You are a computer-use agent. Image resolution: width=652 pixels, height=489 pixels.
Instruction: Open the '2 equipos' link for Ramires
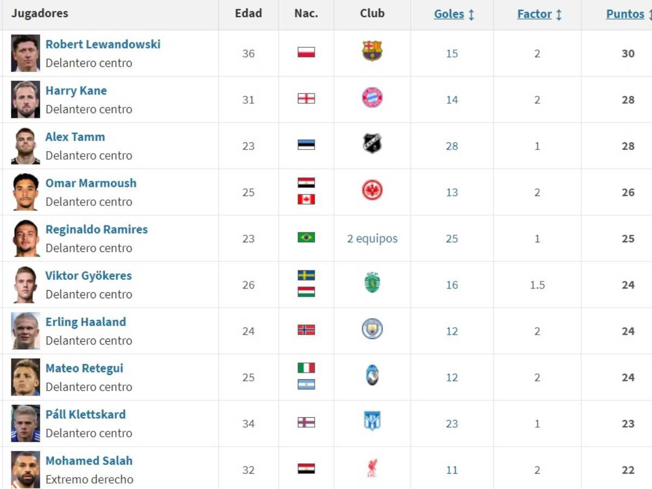coord(372,239)
